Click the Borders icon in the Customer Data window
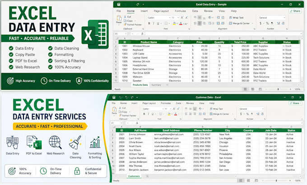The height and width of the screenshot is (185, 307). point(161,114)
